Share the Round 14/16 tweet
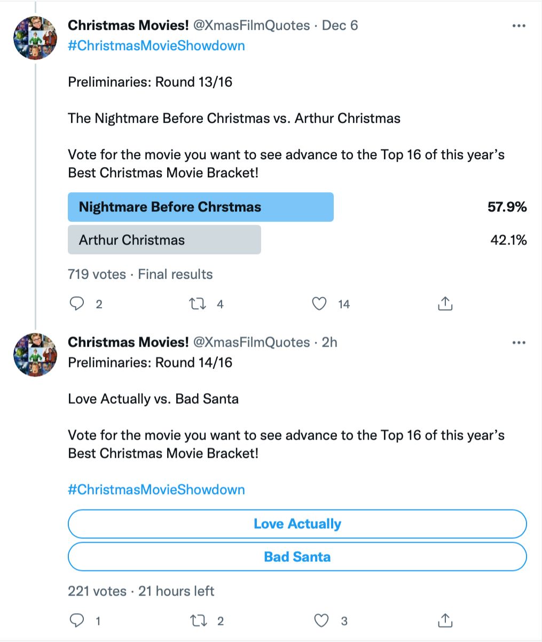Image resolution: width=542 pixels, height=642 pixels. 445,621
